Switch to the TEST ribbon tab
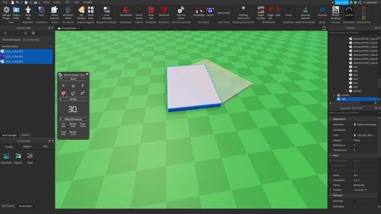The height and width of the screenshot is (214, 381). 67,2
